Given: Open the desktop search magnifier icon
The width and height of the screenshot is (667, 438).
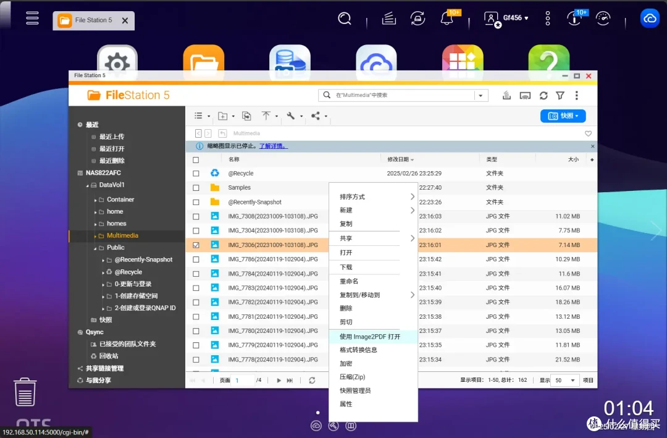Looking at the screenshot, I should (344, 19).
